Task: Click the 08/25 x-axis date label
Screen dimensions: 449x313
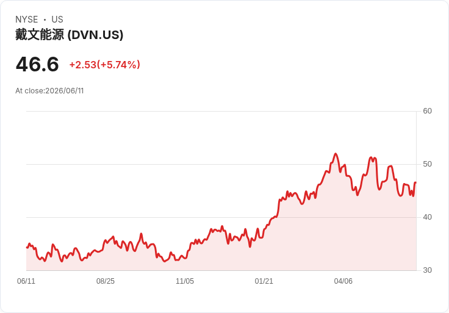Action: 106,281
